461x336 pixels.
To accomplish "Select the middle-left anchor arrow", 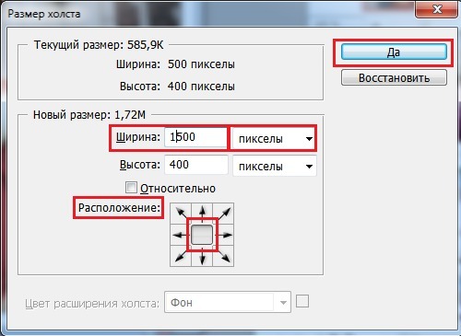I will pyautogui.click(x=181, y=235).
